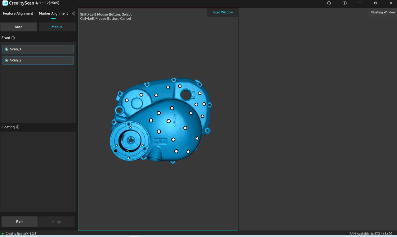Screen dimensions: 397x237
Task: Open the Feature Alignment tab
Action: pyautogui.click(x=18, y=13)
